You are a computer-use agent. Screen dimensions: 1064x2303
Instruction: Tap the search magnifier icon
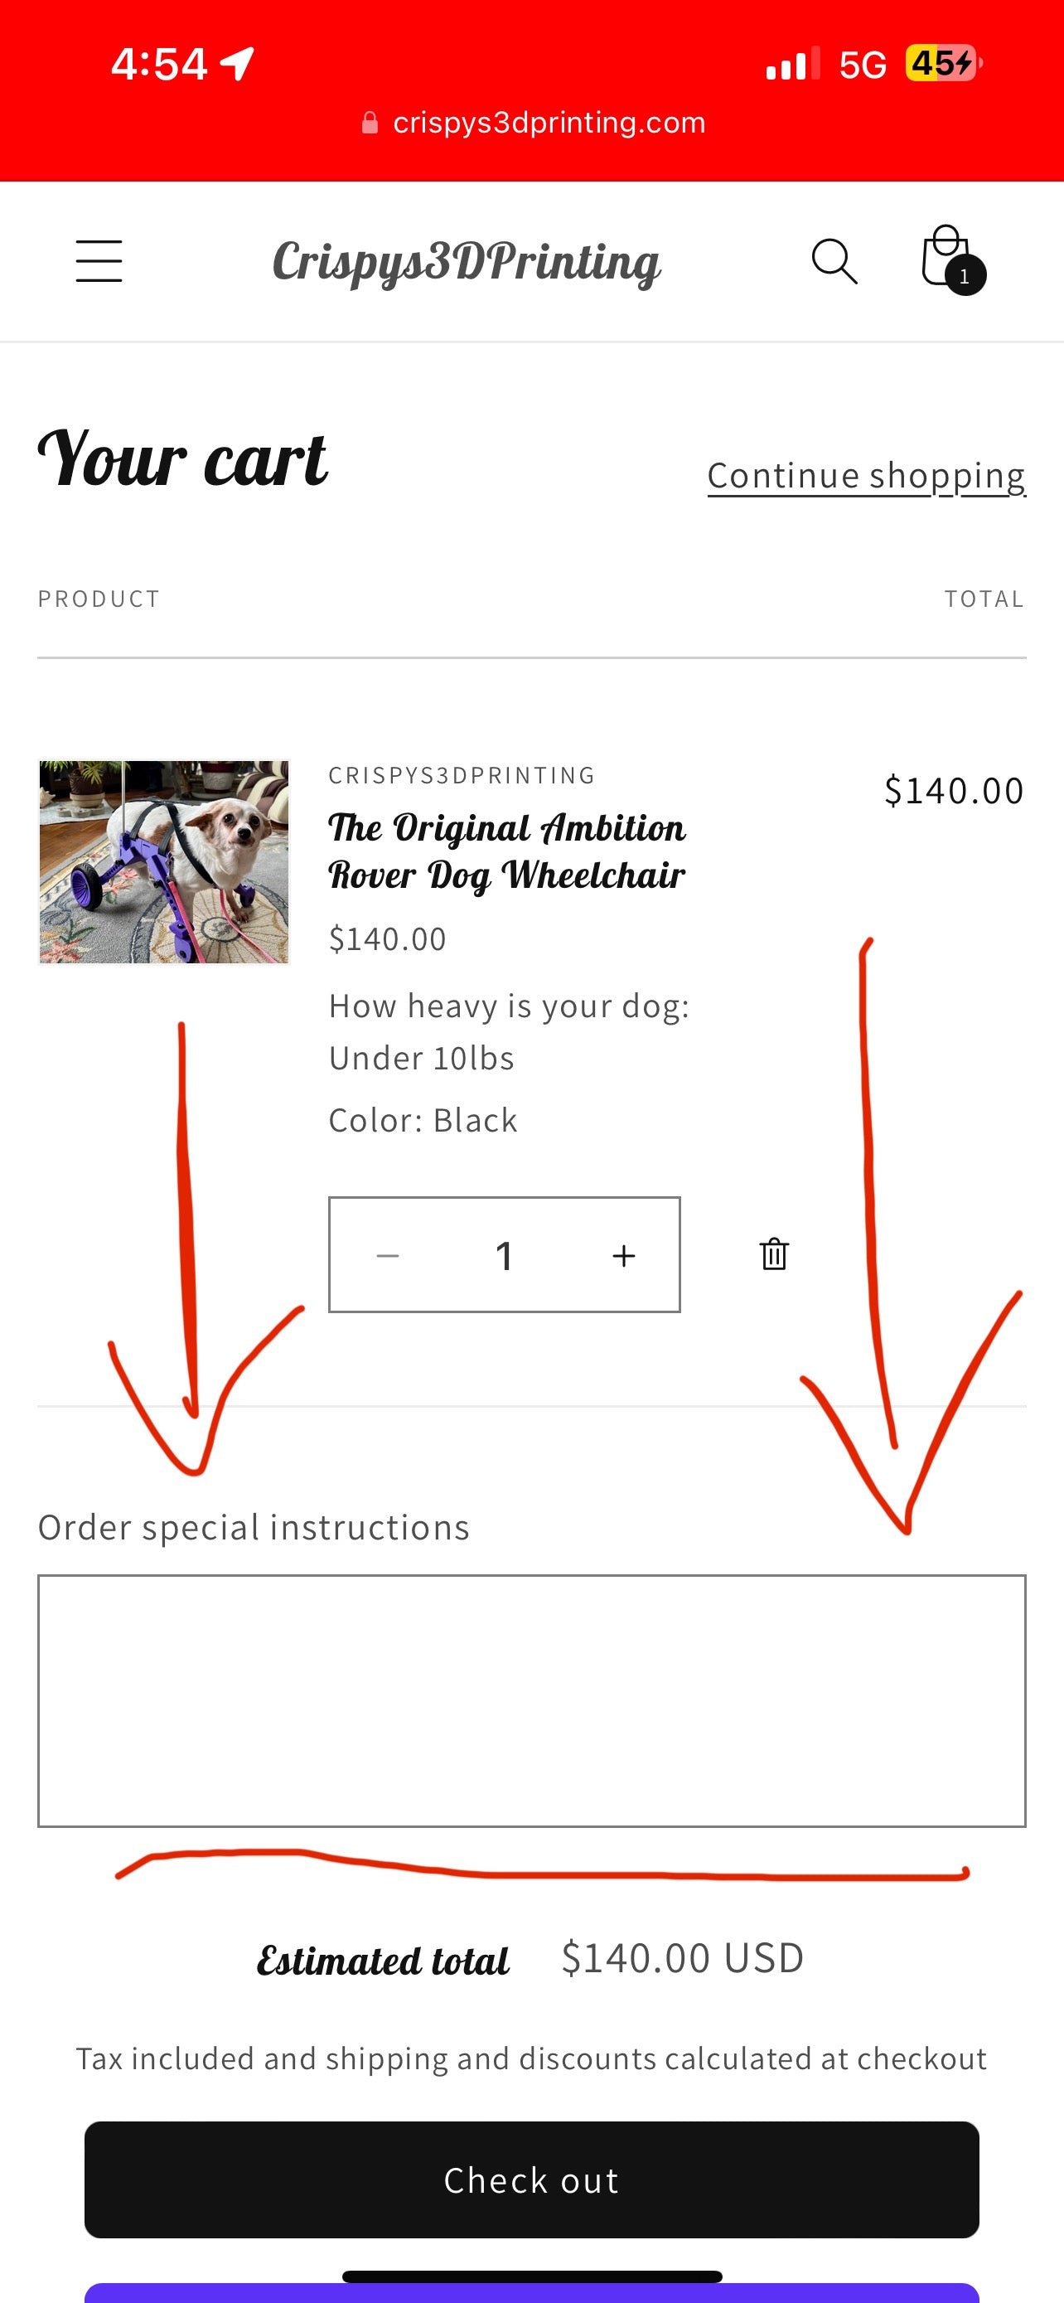tap(834, 261)
